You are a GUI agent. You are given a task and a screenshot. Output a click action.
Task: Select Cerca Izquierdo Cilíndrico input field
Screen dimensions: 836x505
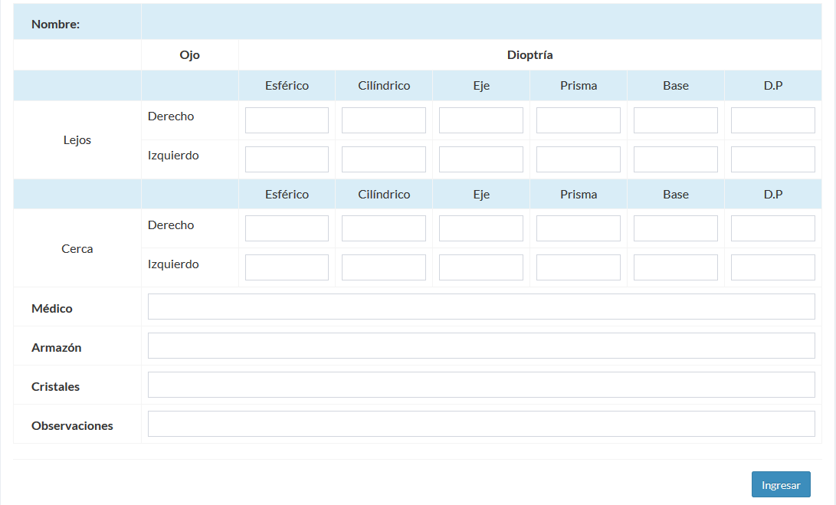[384, 267]
